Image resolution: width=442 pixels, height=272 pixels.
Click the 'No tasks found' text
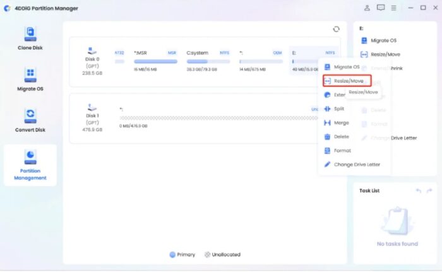pos(397,244)
